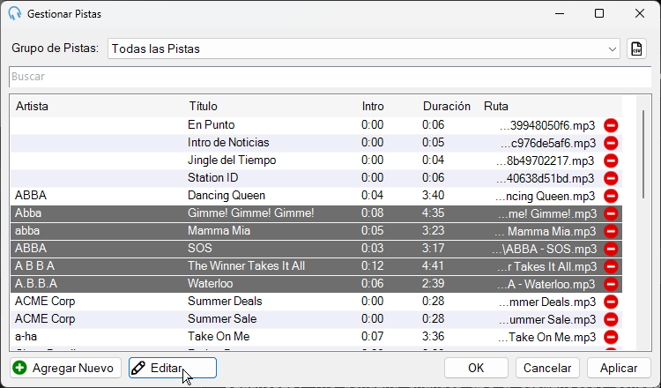The height and width of the screenshot is (388, 661).
Task: Sort tracks by the Duración column header
Action: pyautogui.click(x=447, y=107)
